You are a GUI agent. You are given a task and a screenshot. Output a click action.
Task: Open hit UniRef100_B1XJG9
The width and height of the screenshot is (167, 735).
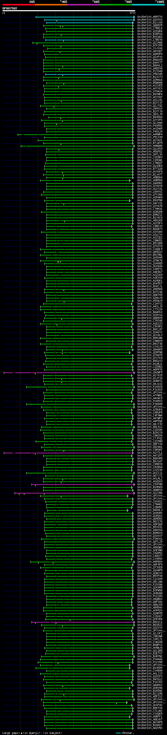[x=150, y=23]
